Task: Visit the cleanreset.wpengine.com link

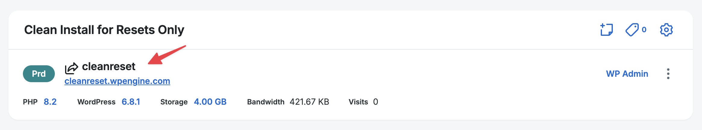Action: (117, 81)
